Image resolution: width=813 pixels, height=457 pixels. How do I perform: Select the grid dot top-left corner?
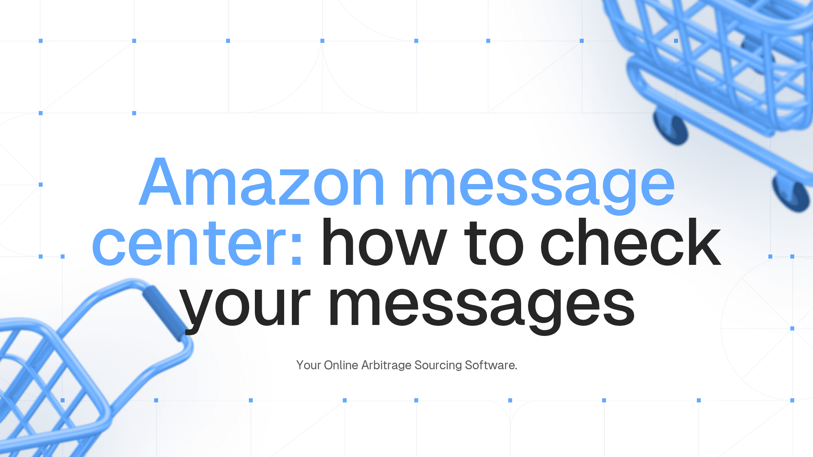click(x=41, y=41)
